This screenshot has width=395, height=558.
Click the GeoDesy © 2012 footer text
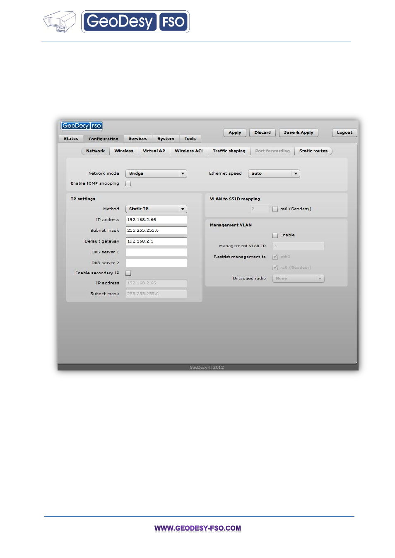[x=207, y=368]
